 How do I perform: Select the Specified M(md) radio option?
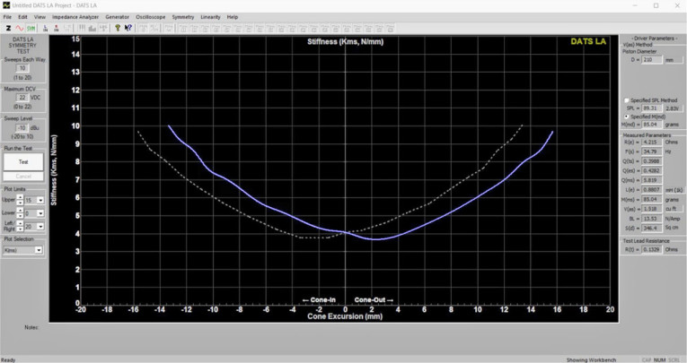click(x=626, y=117)
